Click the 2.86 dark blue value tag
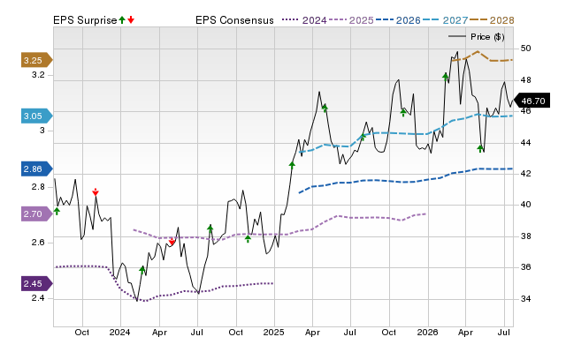Image resolution: width=566 pixels, height=337 pixels. 36,168
